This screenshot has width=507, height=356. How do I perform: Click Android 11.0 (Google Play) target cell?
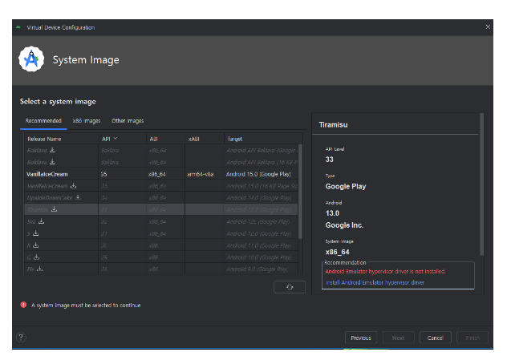[258, 245]
